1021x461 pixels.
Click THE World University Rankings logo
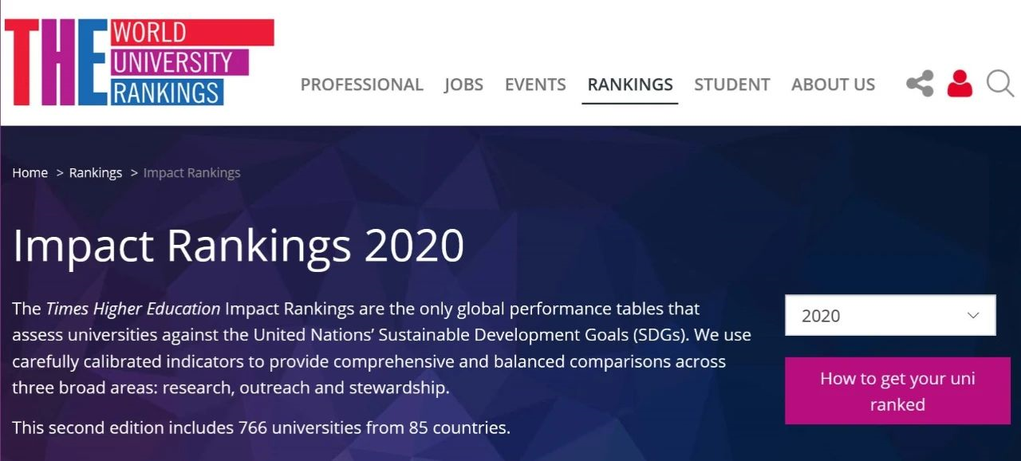(x=140, y=62)
